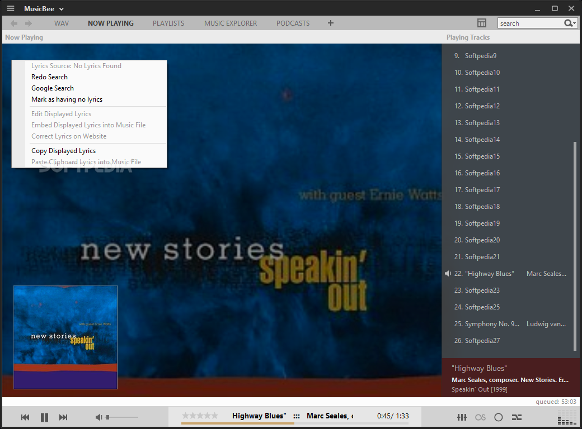The image size is (582, 429).
Task: Click the Playing Tracks list scrollbar
Action: [575, 246]
